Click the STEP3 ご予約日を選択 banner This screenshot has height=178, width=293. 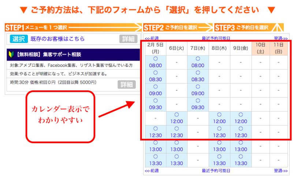click(249, 28)
